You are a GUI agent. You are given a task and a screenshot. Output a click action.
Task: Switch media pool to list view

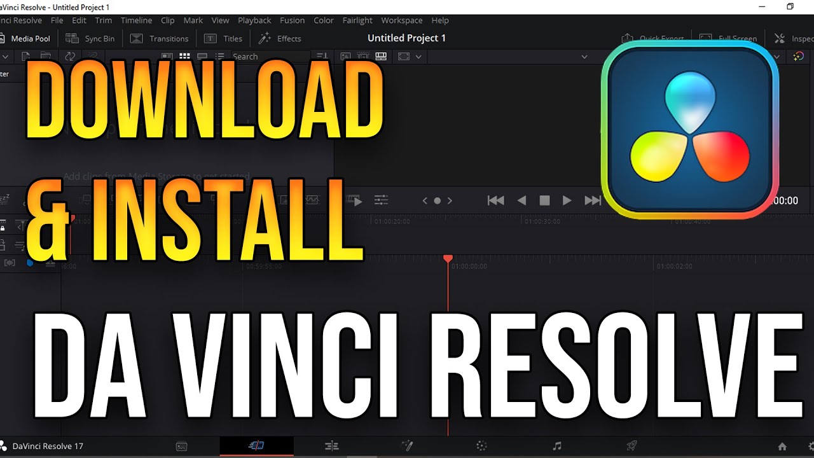pos(219,57)
